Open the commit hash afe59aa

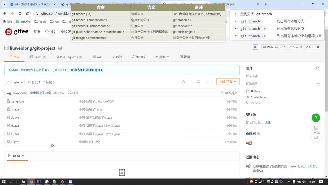(58, 93)
